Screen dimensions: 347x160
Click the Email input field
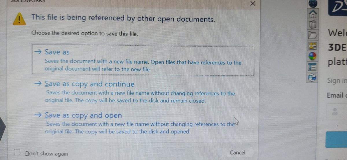(338, 111)
